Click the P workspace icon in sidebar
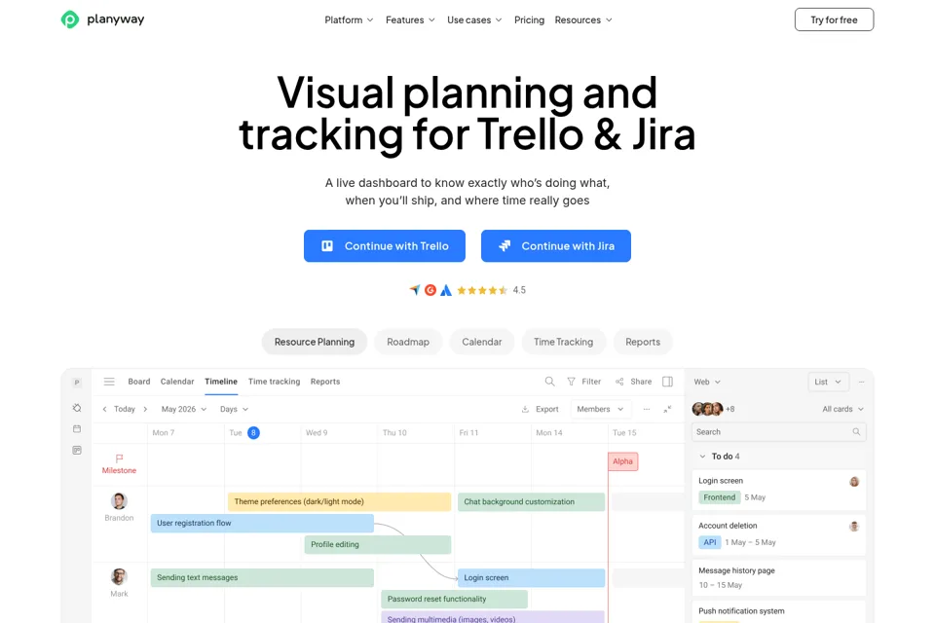This screenshot has width=935, height=623. click(77, 383)
